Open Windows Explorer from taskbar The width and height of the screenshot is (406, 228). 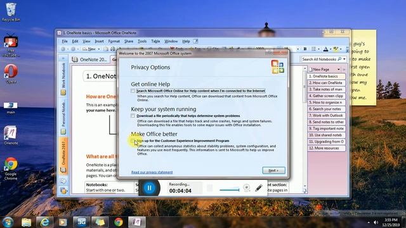click(x=26, y=222)
